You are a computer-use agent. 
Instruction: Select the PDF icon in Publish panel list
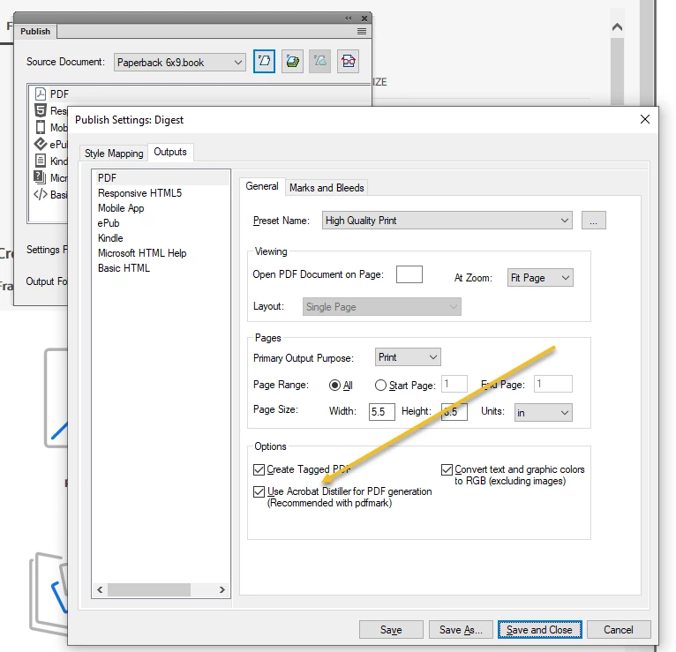pos(40,94)
